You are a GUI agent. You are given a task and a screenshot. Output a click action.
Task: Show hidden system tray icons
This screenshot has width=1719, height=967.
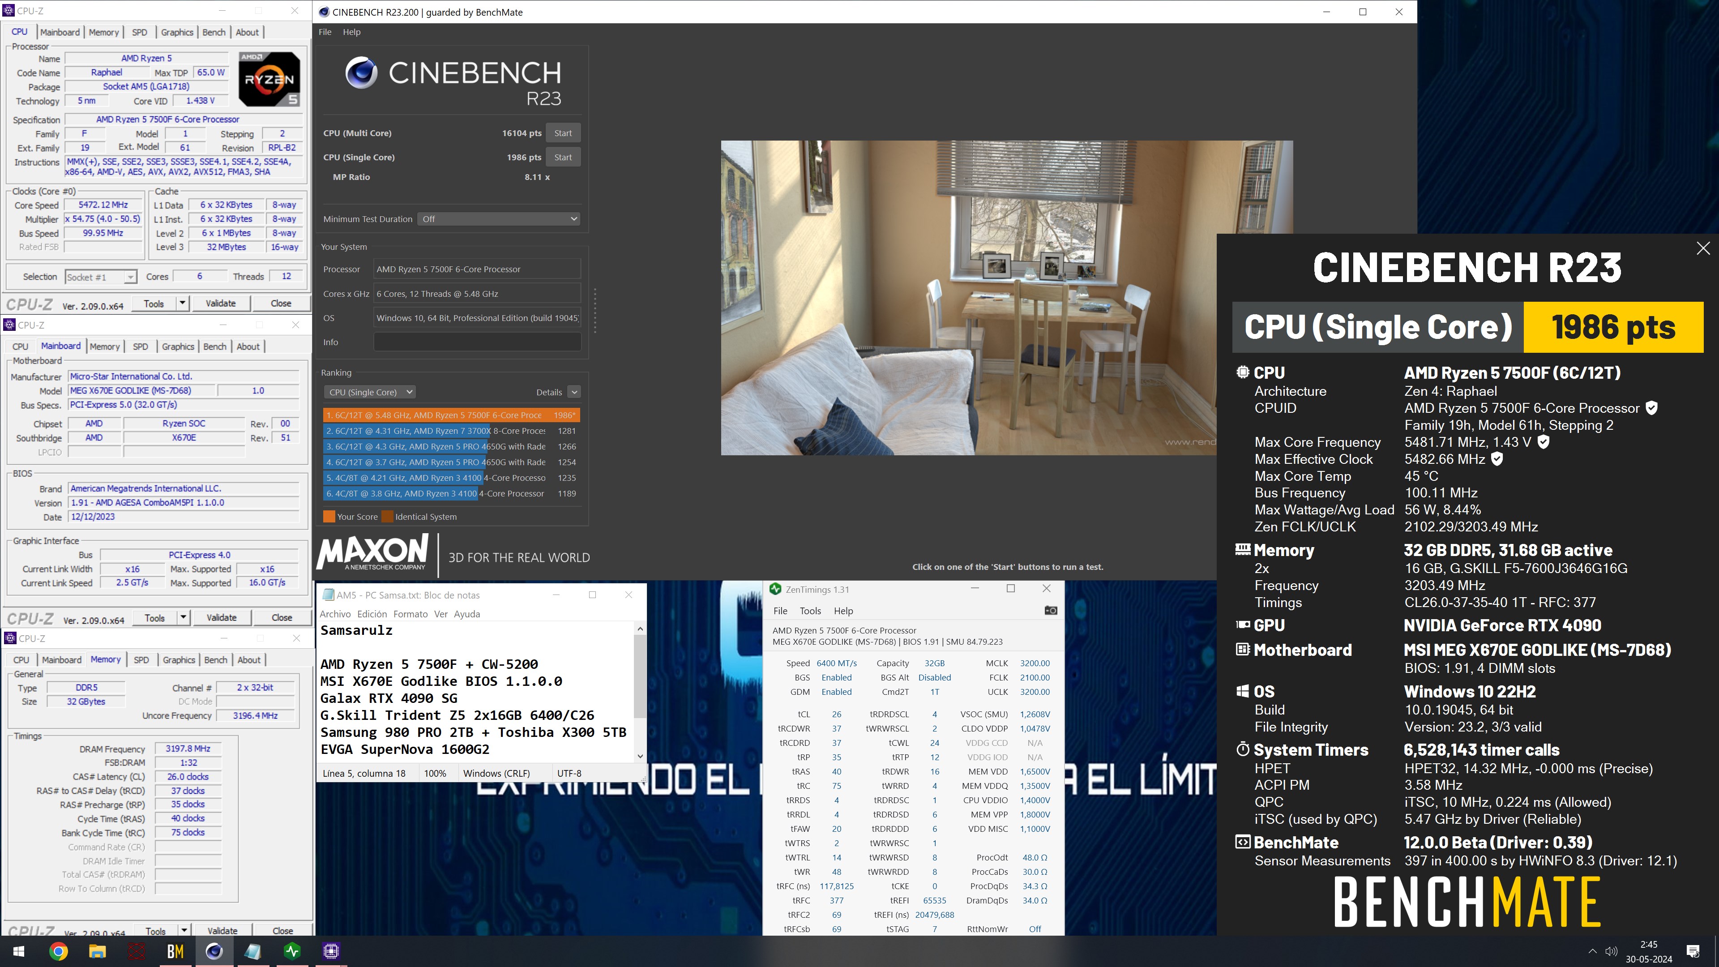click(x=1592, y=951)
